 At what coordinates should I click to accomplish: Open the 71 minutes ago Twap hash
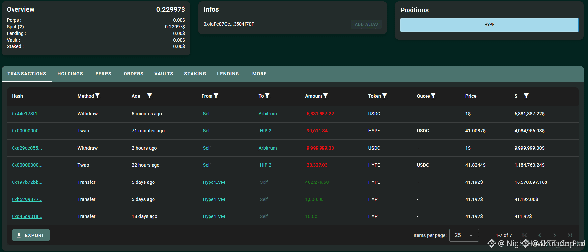27,131
